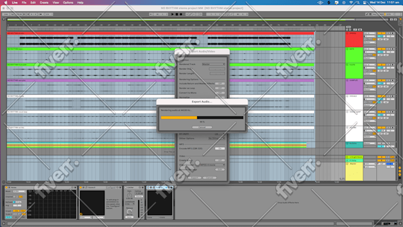Open DRUMS track output Master dropdown
Image resolution: width=403 pixels, height=227 pixels.
pyautogui.click(x=370, y=43)
